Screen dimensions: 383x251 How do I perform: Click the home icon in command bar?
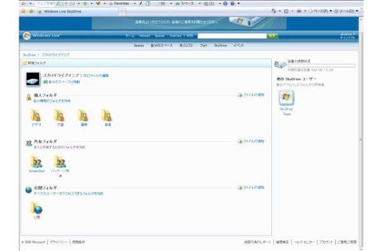pyautogui.click(x=274, y=11)
